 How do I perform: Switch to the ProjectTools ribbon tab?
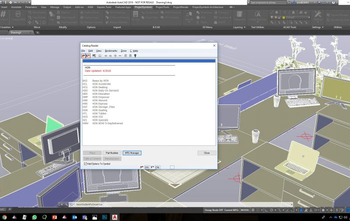click(162, 7)
